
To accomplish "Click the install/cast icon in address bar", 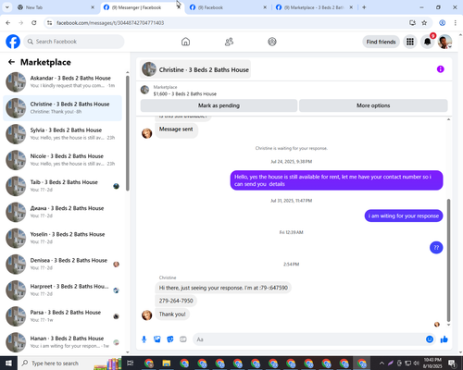I will [x=412, y=23].
